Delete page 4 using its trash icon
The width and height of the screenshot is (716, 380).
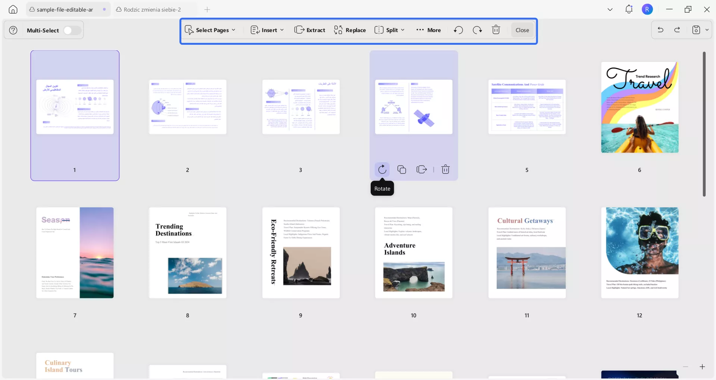click(446, 170)
